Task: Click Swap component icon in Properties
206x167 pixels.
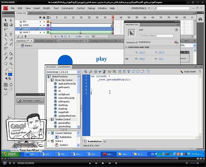Action: 176,42
